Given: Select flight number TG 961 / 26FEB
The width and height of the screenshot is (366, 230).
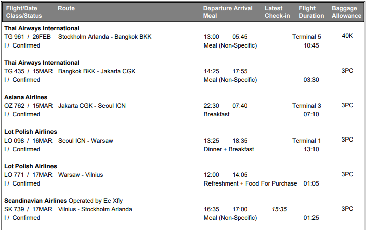Looking at the screenshot, I should click(28, 37).
